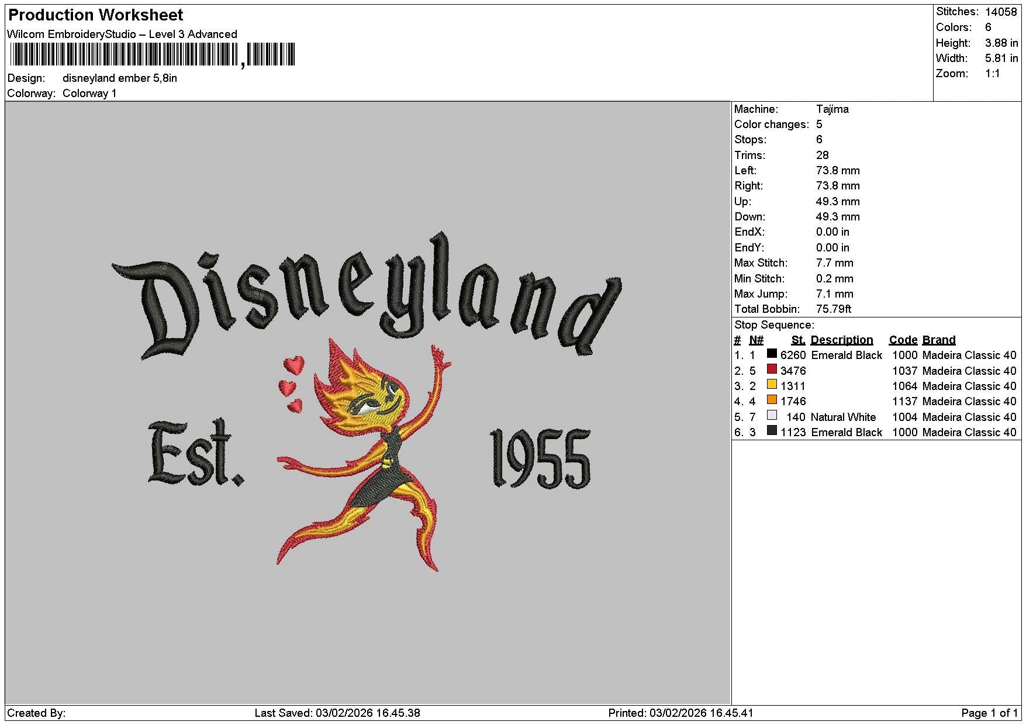The height and width of the screenshot is (725, 1026).
Task: Click the Max Stitch value 7.7 mm
Action: point(835,263)
